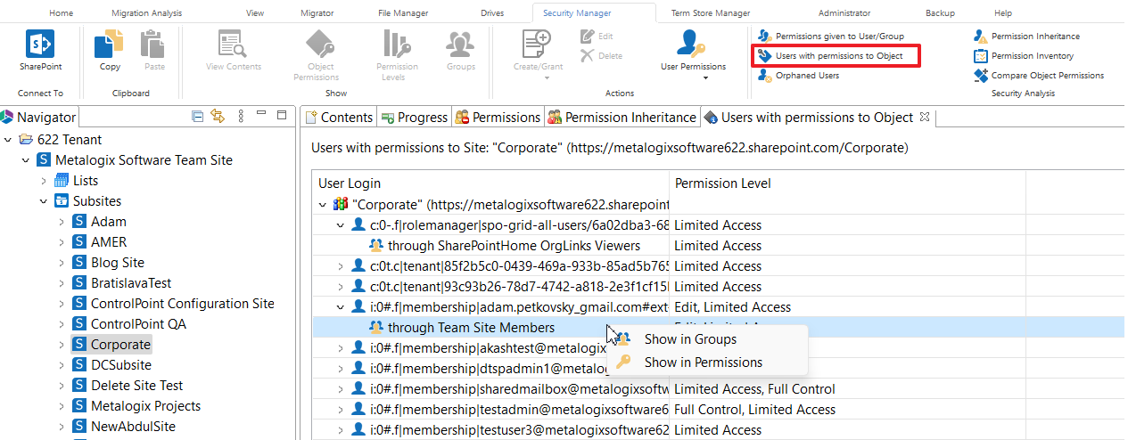Screen dimensions: 1128x440
Task: Select DCSubsite in Navigator tree
Action: 121,365
